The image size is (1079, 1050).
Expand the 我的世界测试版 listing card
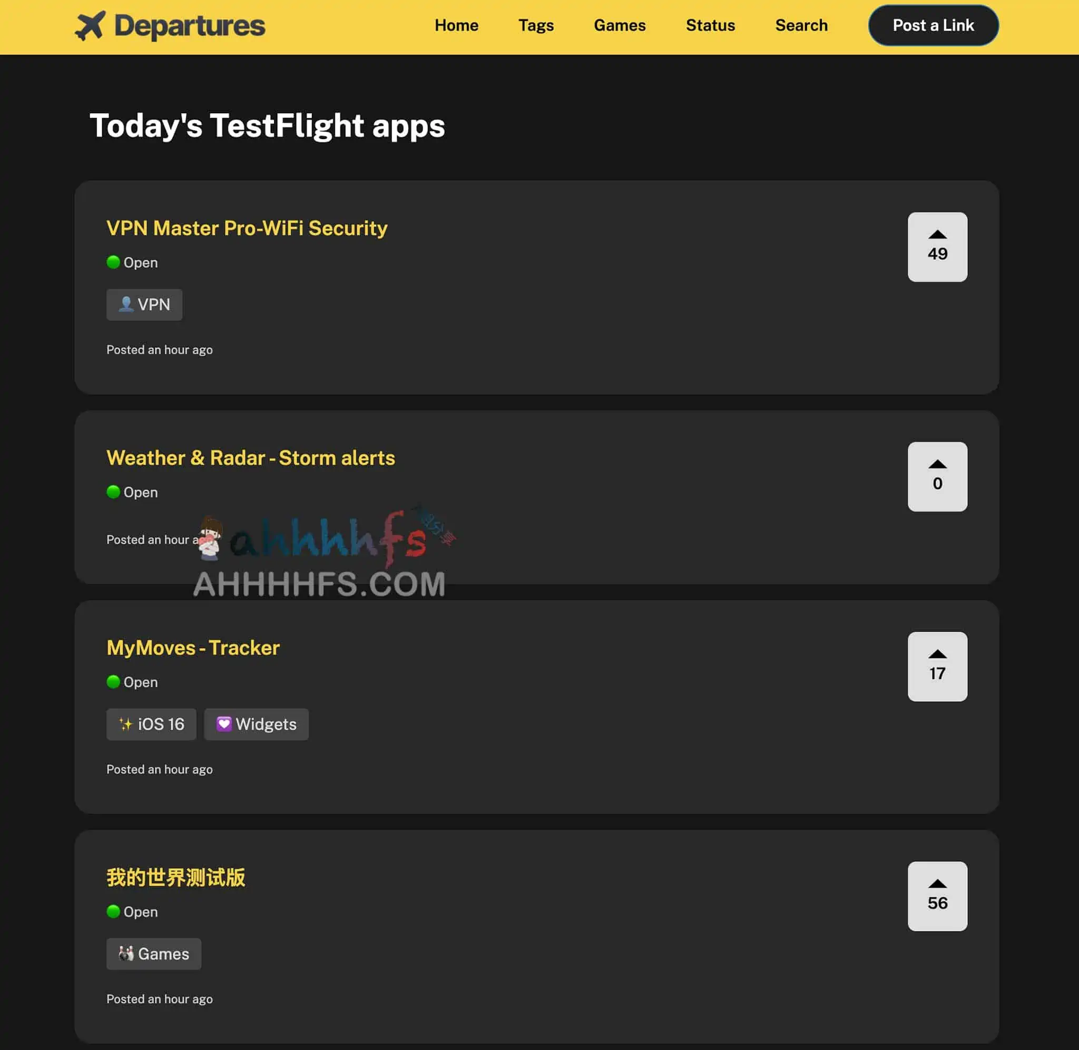point(176,877)
